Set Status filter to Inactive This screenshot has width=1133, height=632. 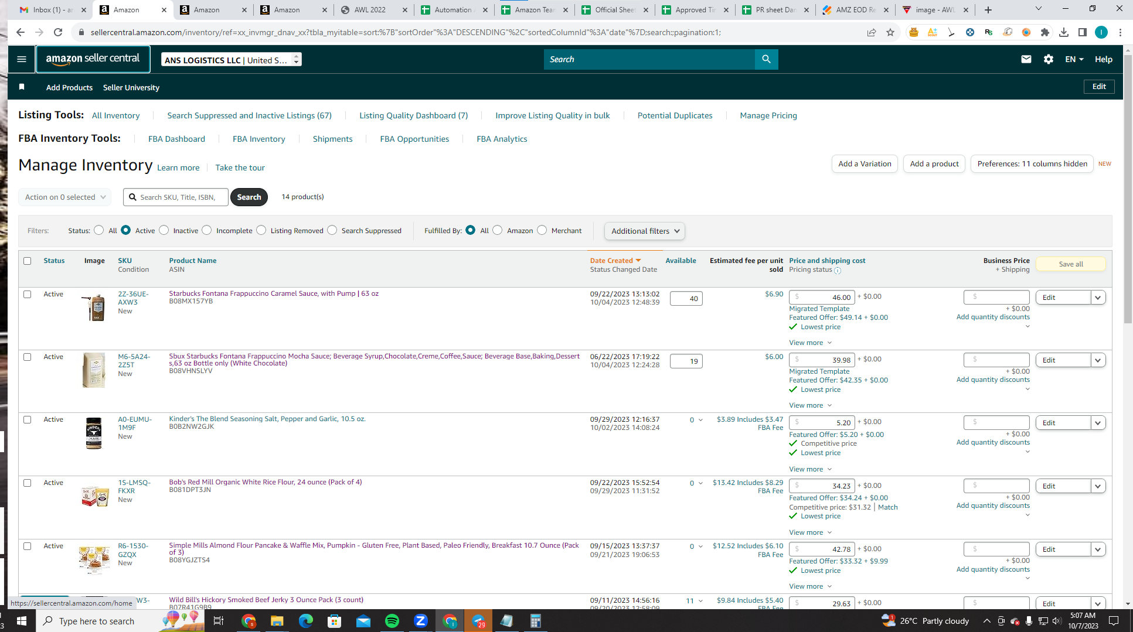click(164, 230)
